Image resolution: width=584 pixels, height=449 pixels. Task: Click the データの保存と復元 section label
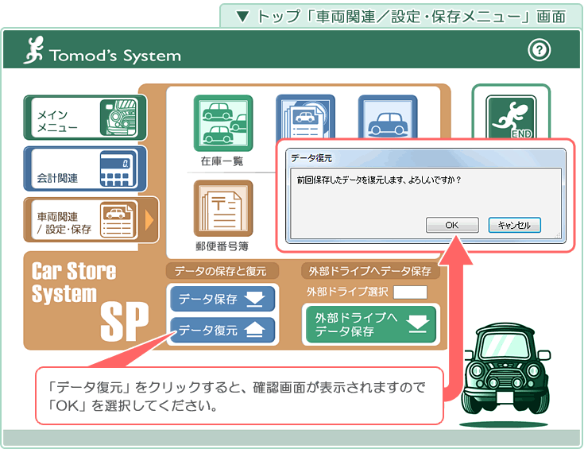click(x=222, y=271)
